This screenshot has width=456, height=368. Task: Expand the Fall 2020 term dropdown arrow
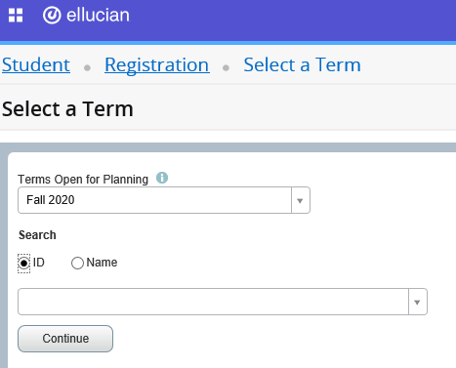click(300, 200)
